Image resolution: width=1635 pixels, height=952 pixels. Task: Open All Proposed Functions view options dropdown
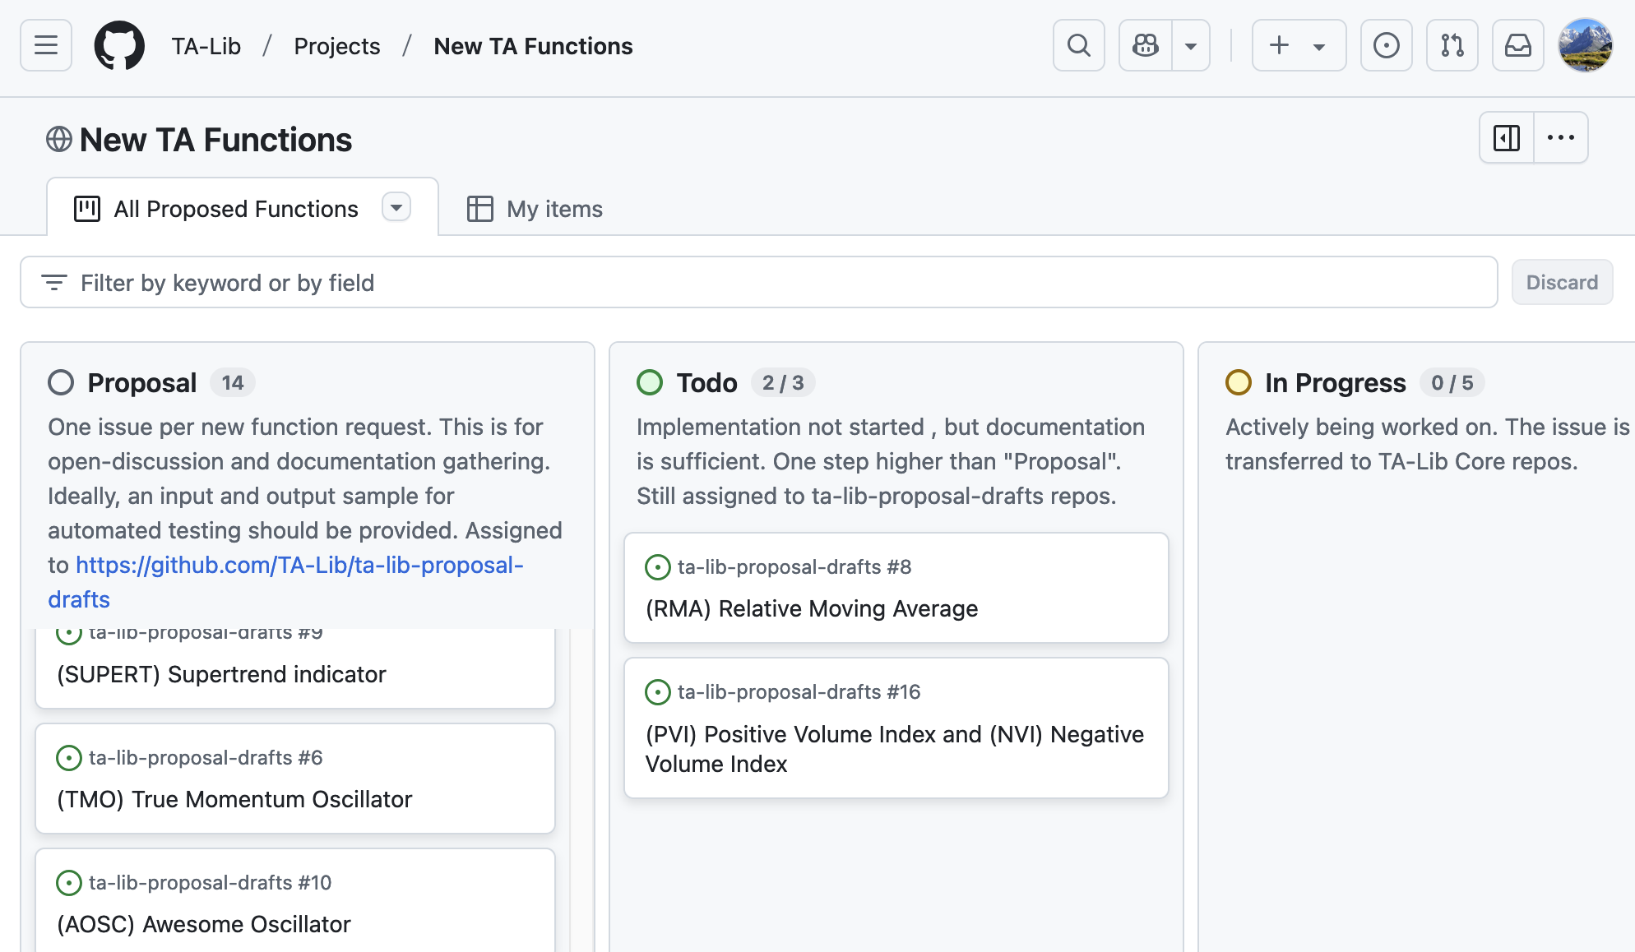coord(396,207)
